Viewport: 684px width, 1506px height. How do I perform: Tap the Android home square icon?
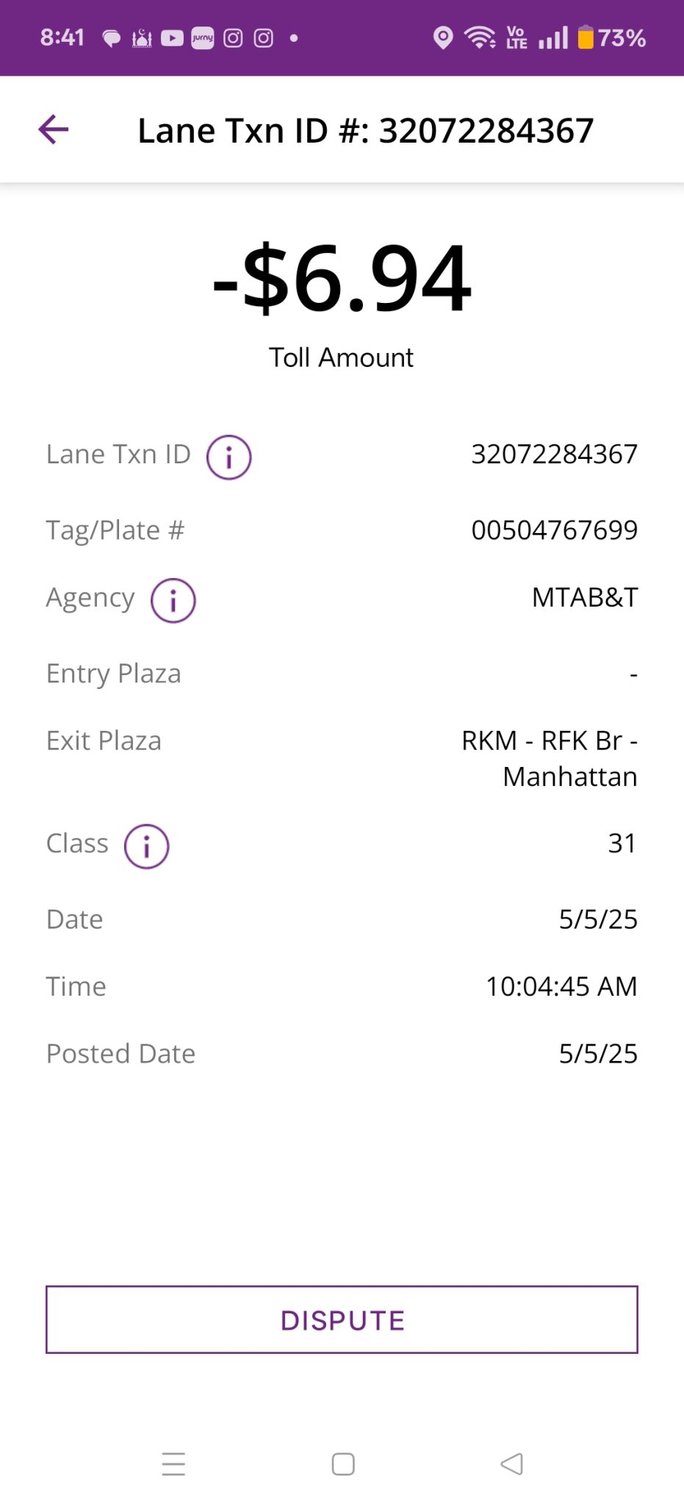(343, 1463)
